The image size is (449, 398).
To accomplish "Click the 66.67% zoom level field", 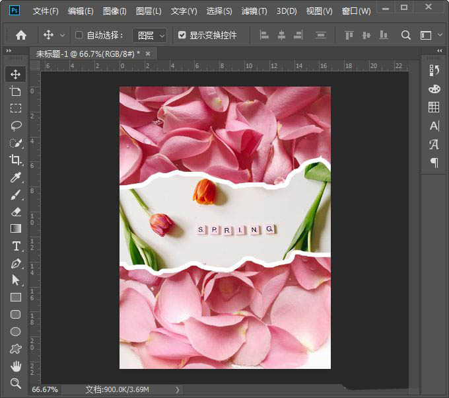I will [x=45, y=389].
